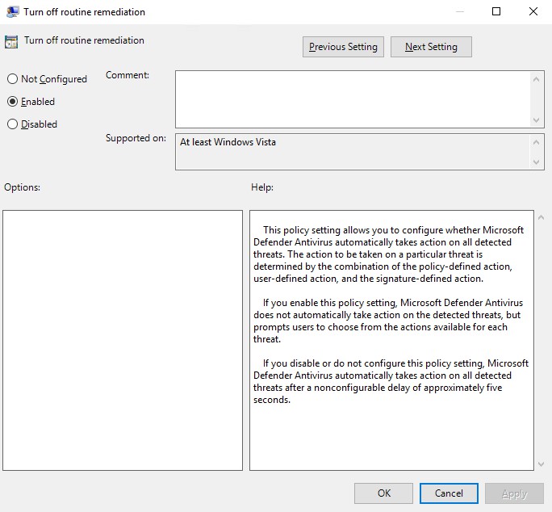The height and width of the screenshot is (512, 552).
Task: Maximize the dialog window
Action: (x=496, y=11)
